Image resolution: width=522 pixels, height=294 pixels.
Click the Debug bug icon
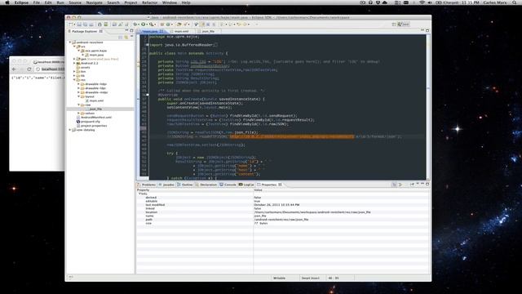pyautogui.click(x=135, y=24)
